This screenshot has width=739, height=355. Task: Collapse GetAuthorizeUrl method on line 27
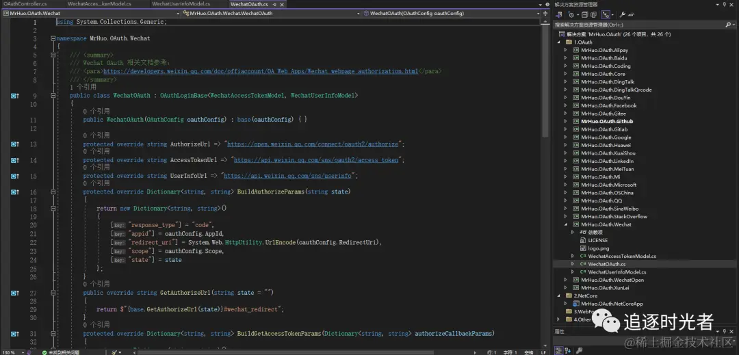pos(52,292)
